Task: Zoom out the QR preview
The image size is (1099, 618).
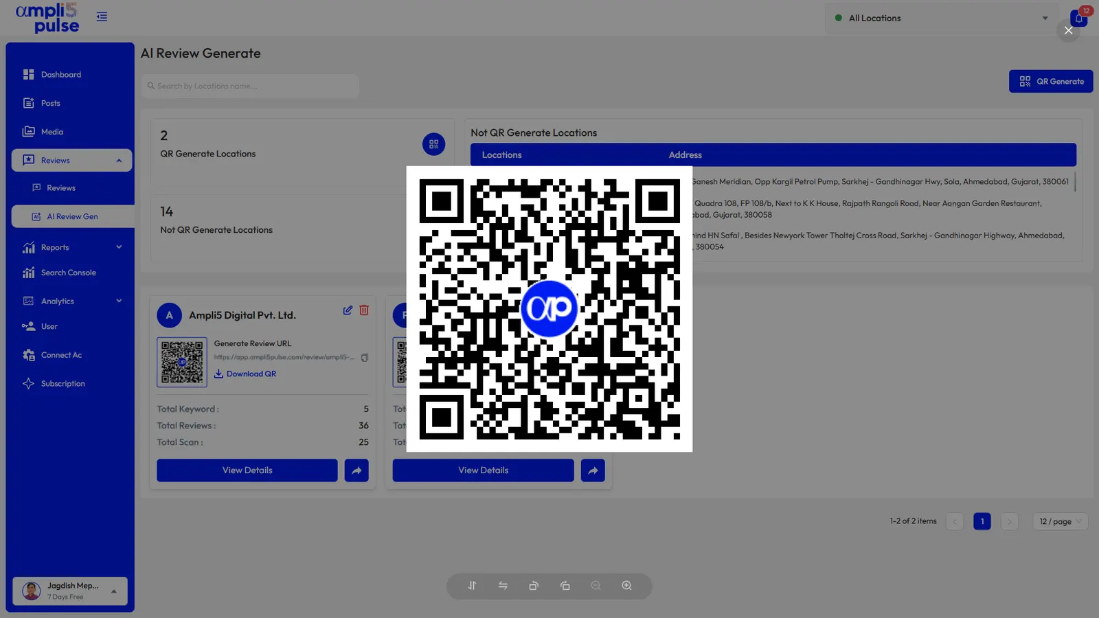Action: point(596,586)
